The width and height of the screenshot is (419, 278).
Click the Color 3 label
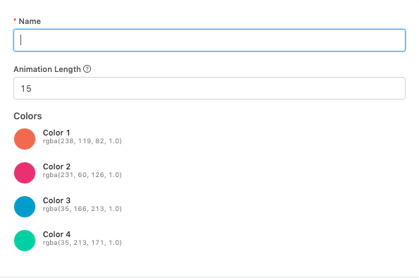[x=56, y=200]
